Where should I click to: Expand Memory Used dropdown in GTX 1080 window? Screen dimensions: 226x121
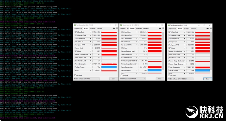pos(90,48)
